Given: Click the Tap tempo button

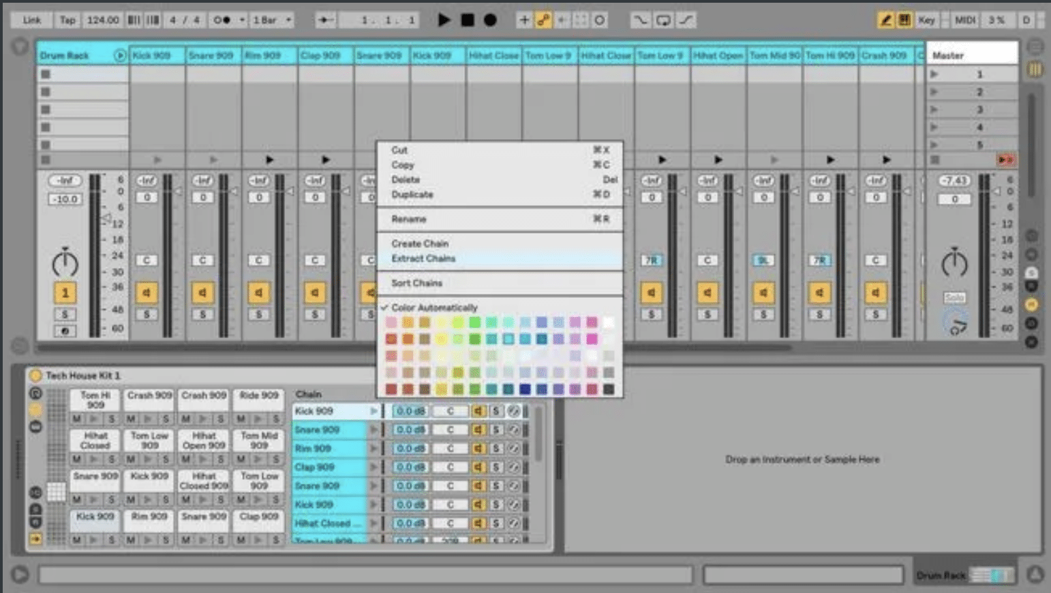Looking at the screenshot, I should [67, 20].
